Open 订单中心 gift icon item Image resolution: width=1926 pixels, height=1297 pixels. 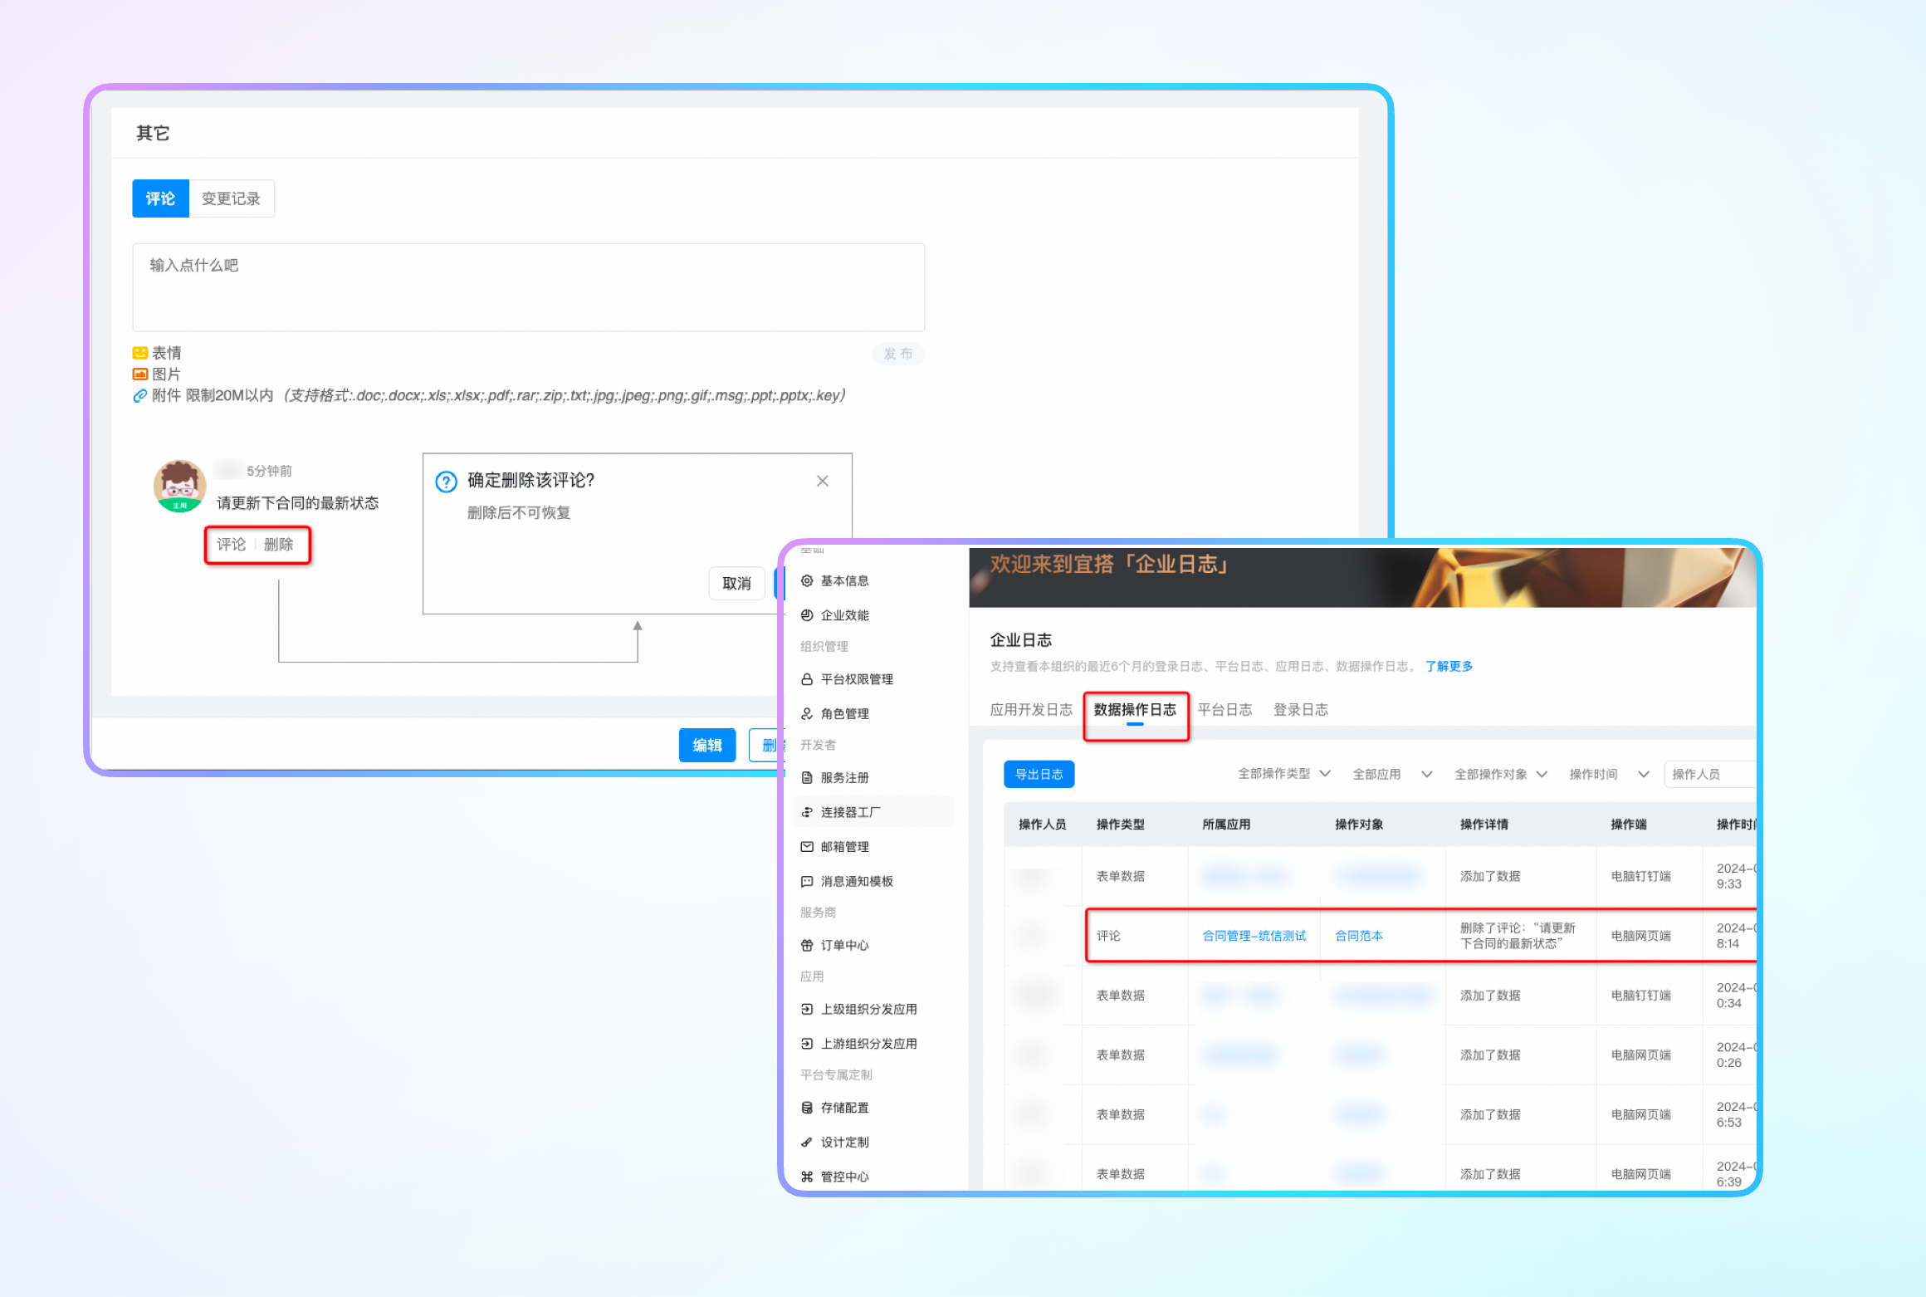(x=844, y=946)
